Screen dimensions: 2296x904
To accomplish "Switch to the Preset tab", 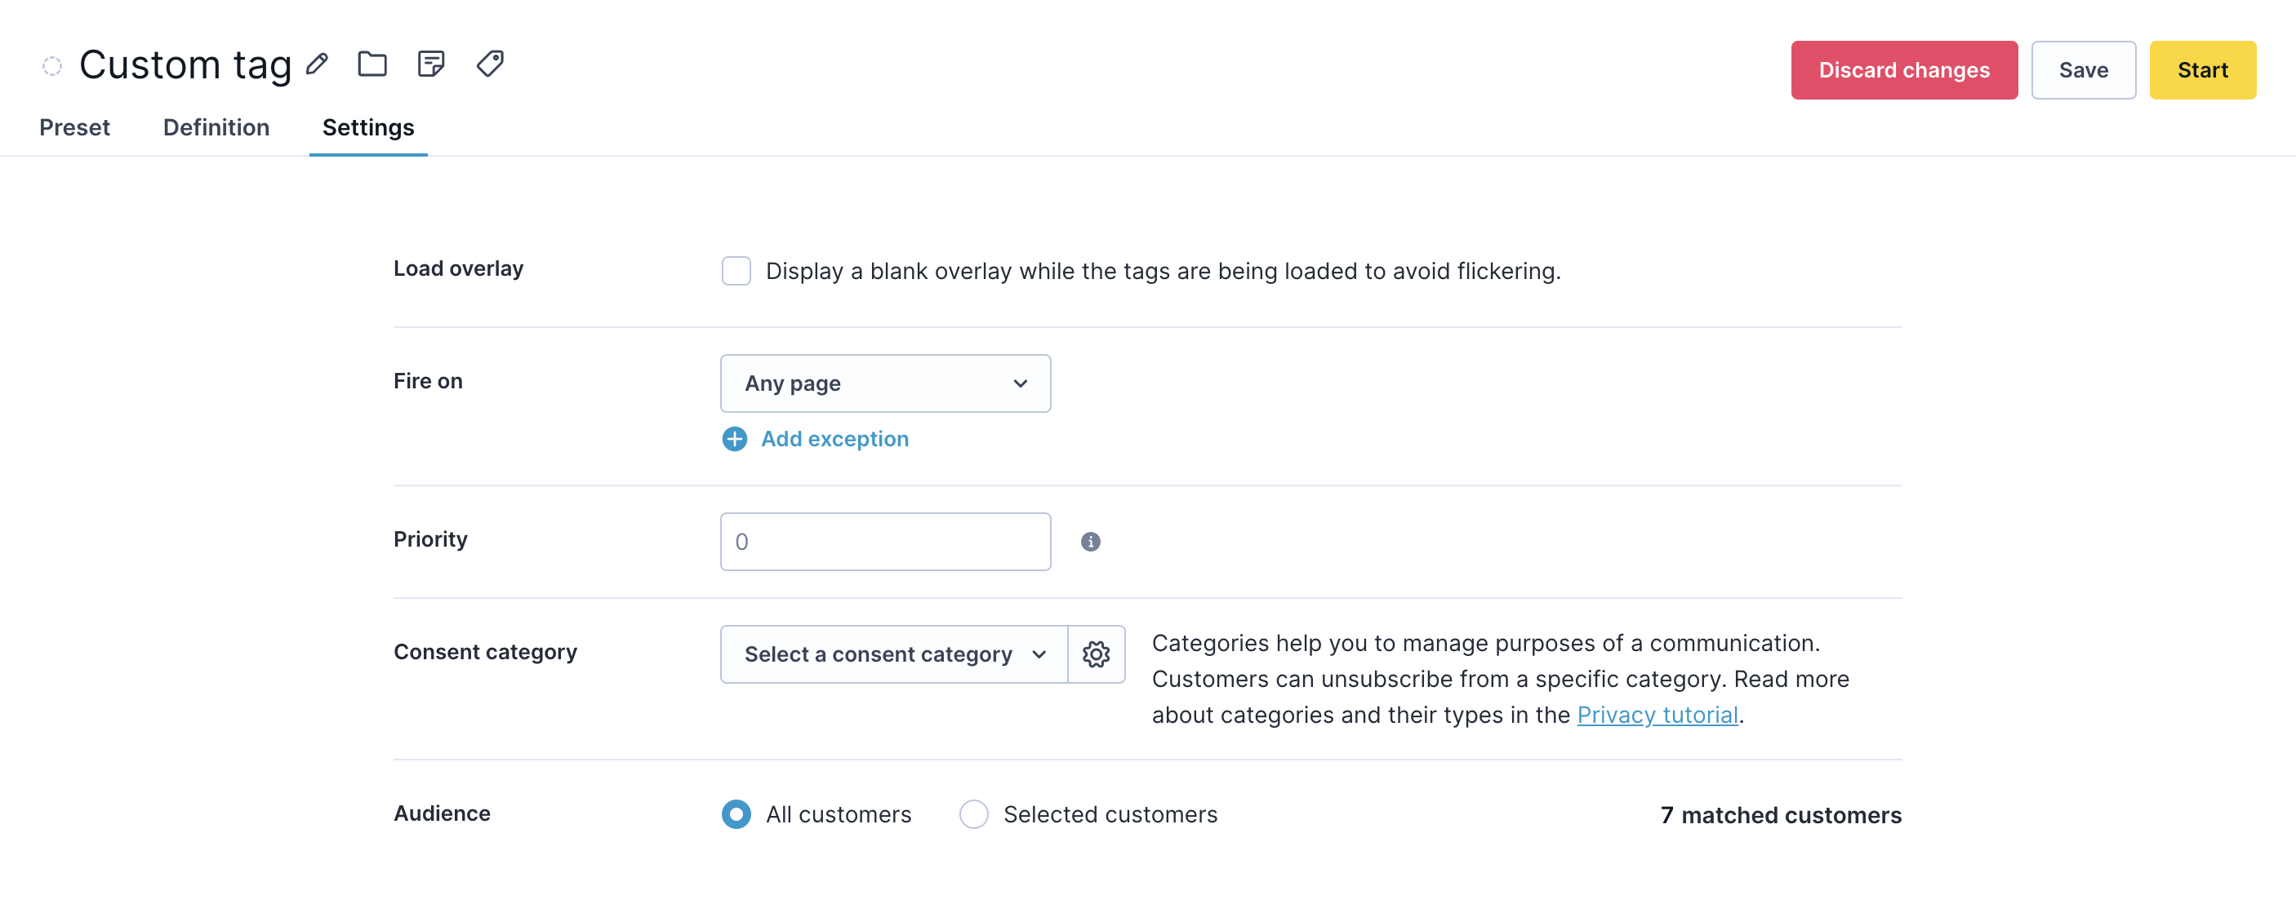I will 75,127.
